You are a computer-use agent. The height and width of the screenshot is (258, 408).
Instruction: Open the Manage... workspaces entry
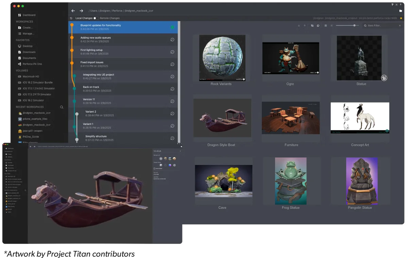pyautogui.click(x=28, y=34)
